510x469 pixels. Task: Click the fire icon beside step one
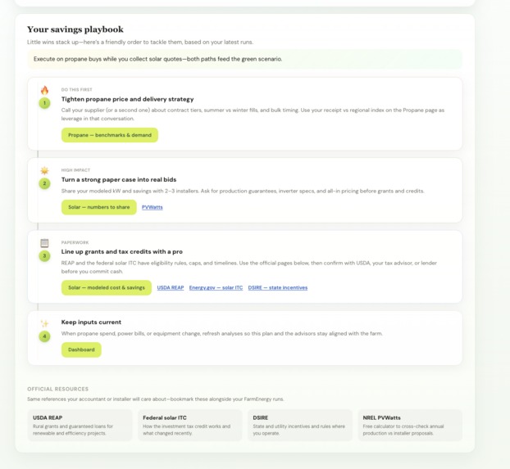point(44,90)
